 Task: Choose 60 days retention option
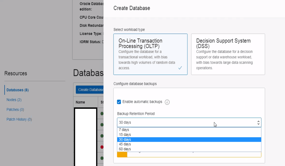pos(189,149)
